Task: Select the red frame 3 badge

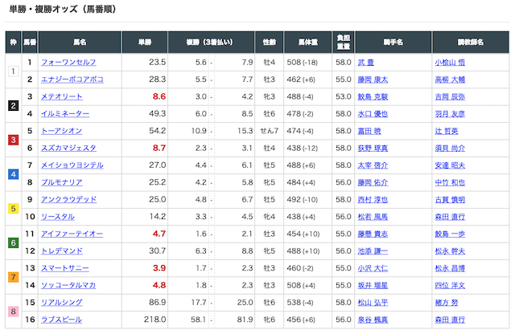Action: tap(13, 140)
